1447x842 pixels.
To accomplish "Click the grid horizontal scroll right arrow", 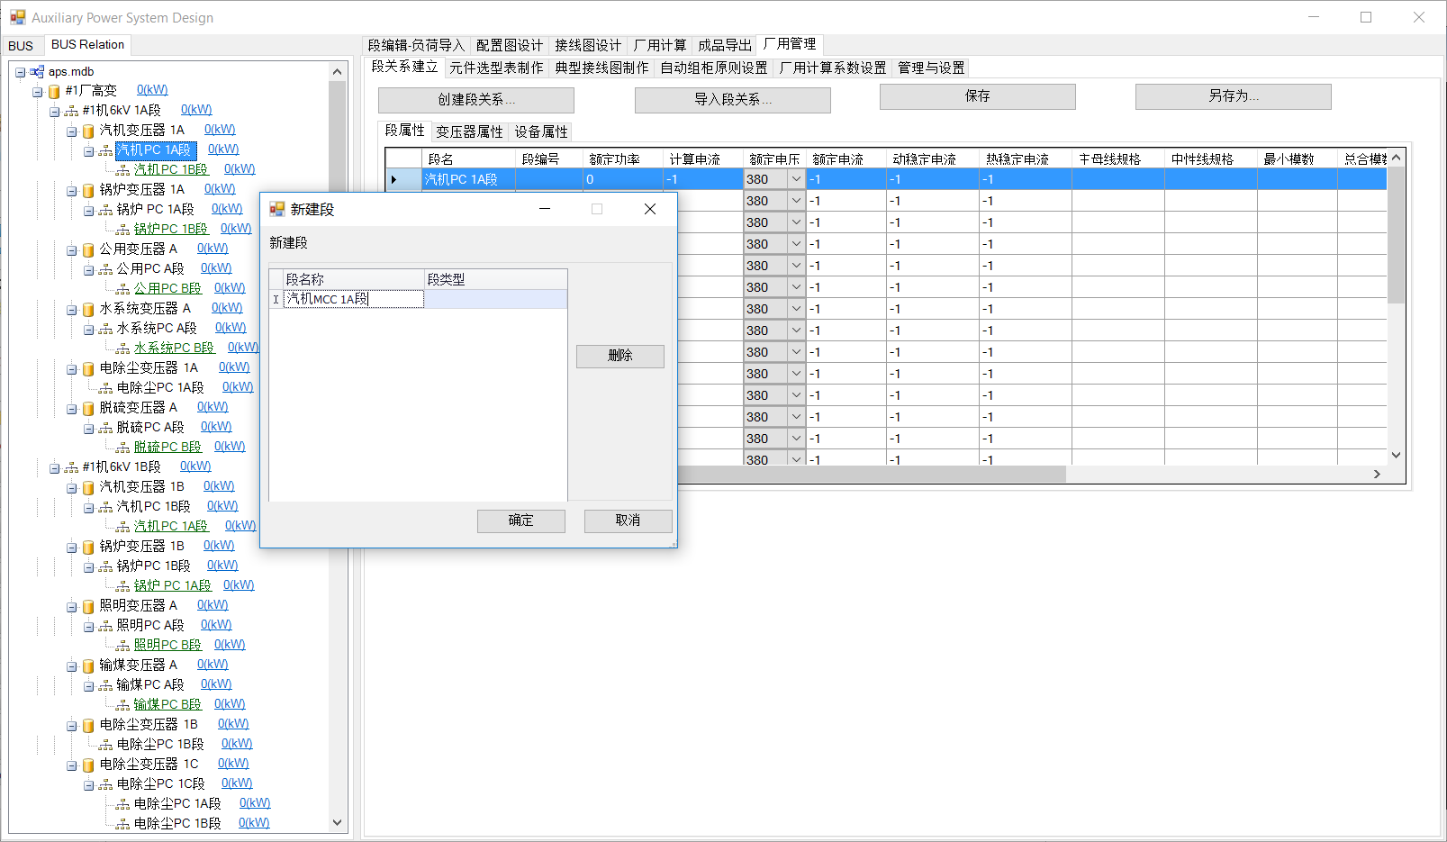I will 1377,474.
